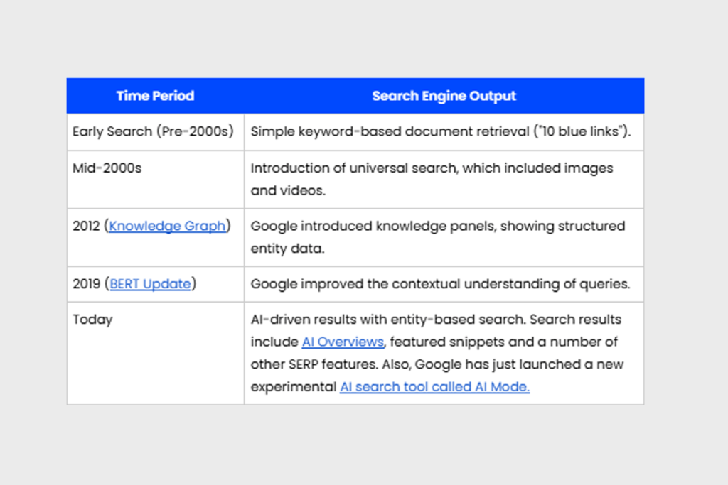Click the Google introduced knowledge panels text
This screenshot has width=728, height=485.
(438, 237)
